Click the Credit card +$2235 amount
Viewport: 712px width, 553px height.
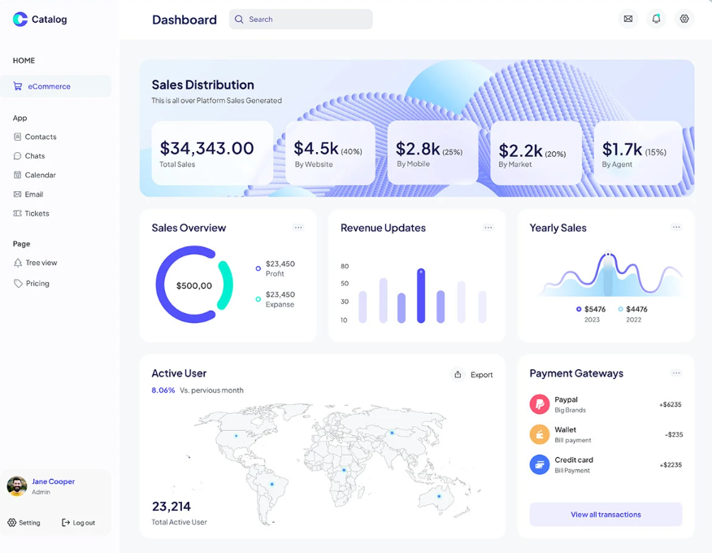(x=671, y=465)
